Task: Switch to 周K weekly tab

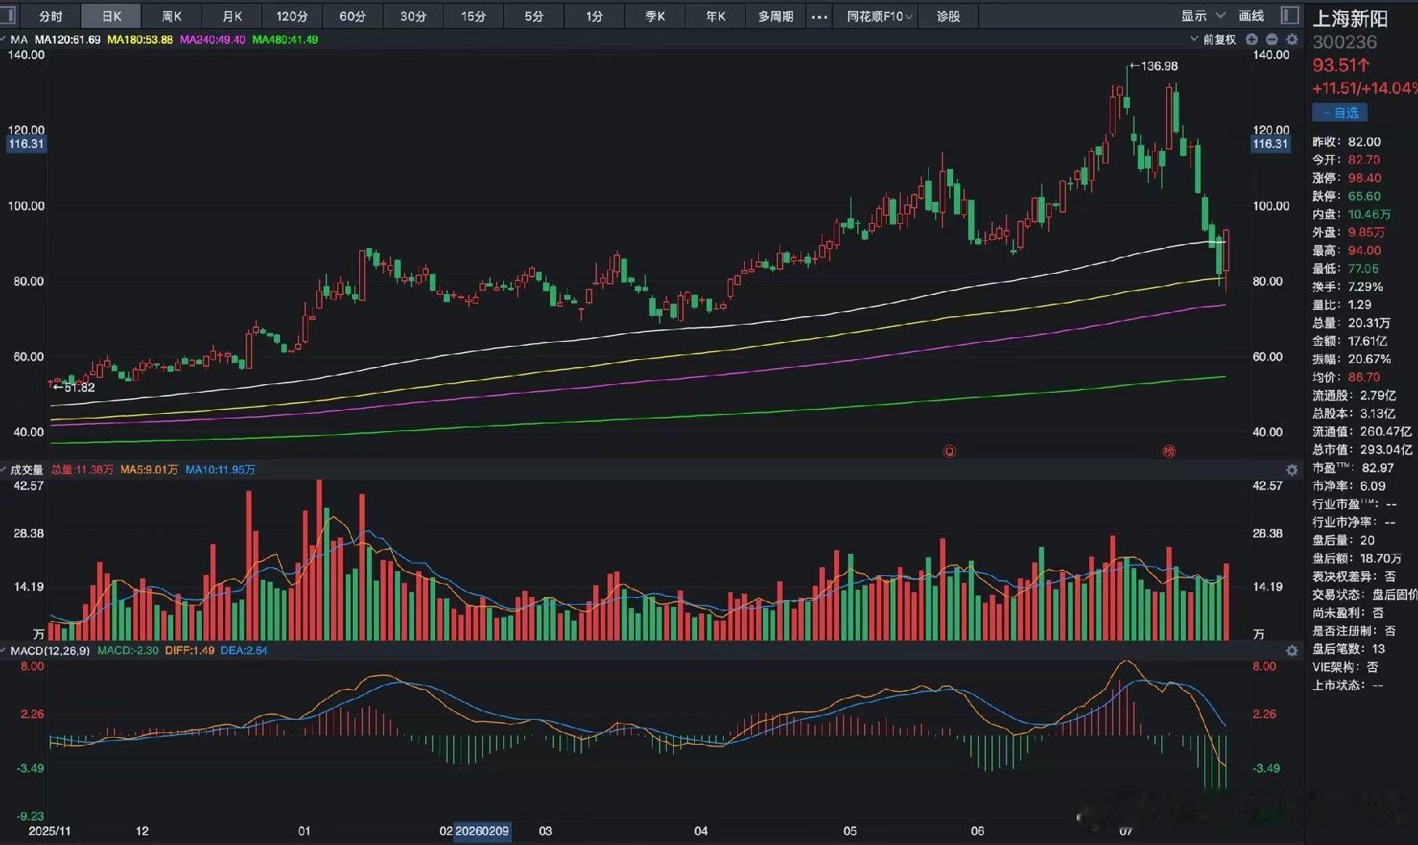Action: [171, 16]
